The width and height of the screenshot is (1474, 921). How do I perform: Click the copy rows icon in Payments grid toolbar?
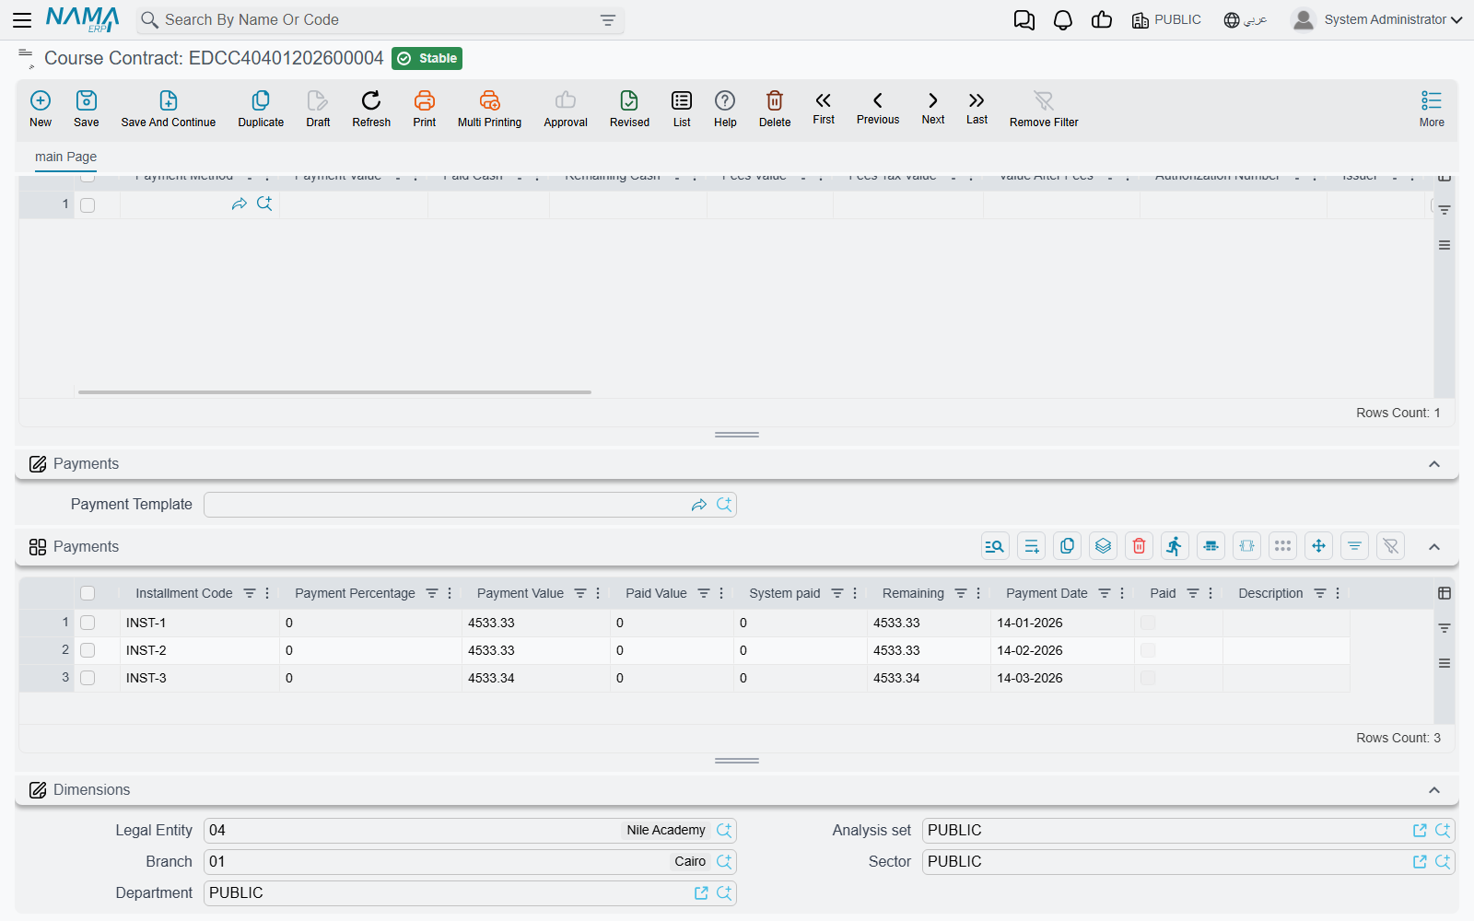(x=1067, y=546)
